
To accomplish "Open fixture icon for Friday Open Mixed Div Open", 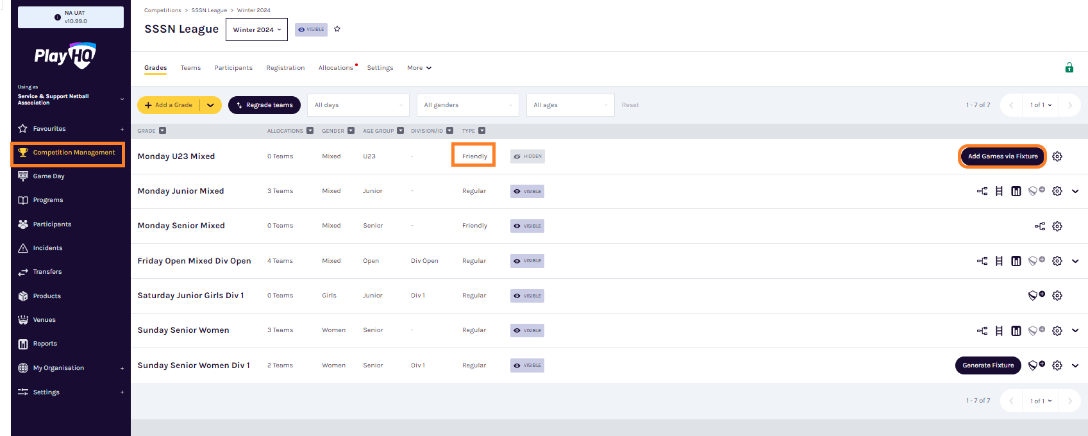I will 982,261.
